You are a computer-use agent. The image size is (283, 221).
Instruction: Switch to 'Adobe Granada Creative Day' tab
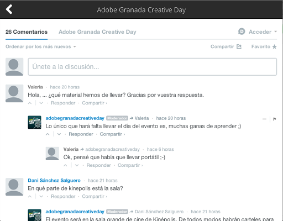click(x=97, y=32)
